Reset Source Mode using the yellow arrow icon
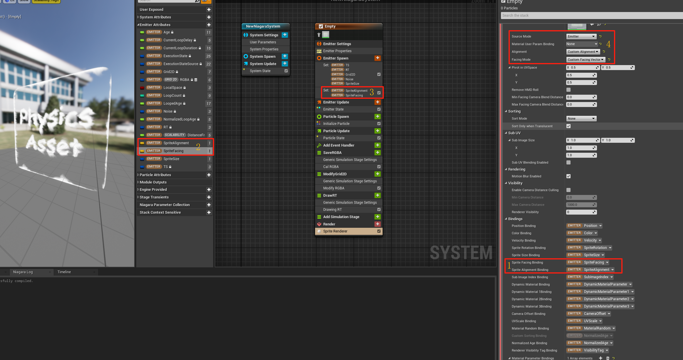Screen dimensions: 683x360 600,36
